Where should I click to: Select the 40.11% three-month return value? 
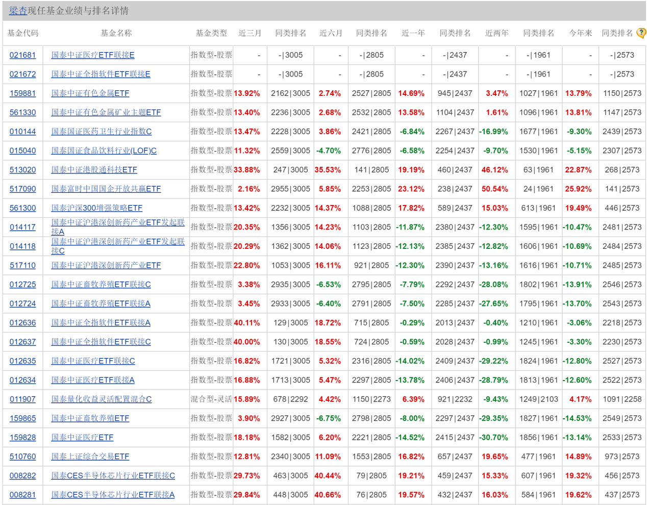(x=247, y=323)
